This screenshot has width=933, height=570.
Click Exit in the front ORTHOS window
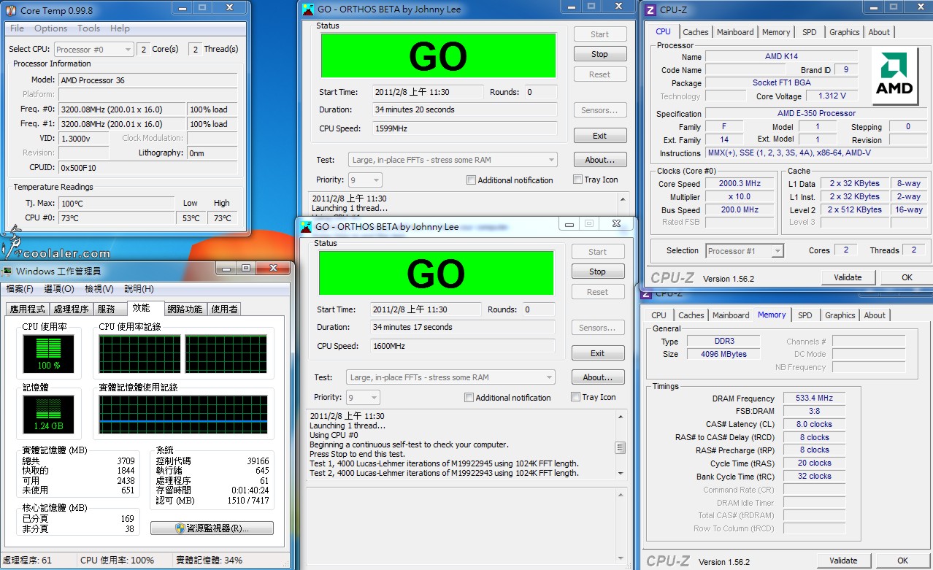point(597,353)
